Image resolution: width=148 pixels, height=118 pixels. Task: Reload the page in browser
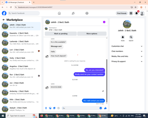(x=11, y=7)
